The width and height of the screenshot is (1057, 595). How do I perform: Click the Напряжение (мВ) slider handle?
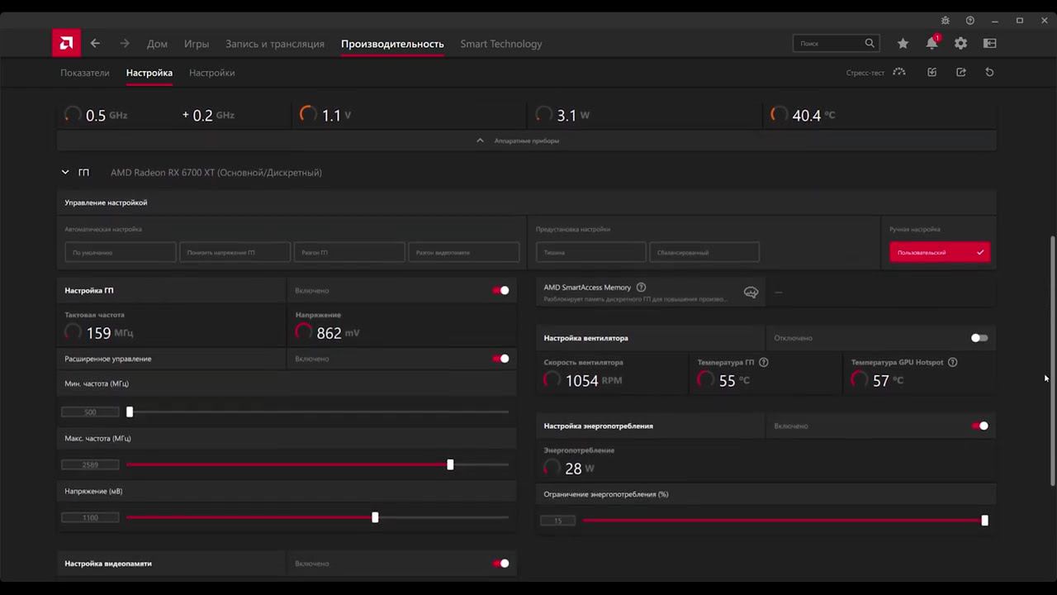[375, 517]
